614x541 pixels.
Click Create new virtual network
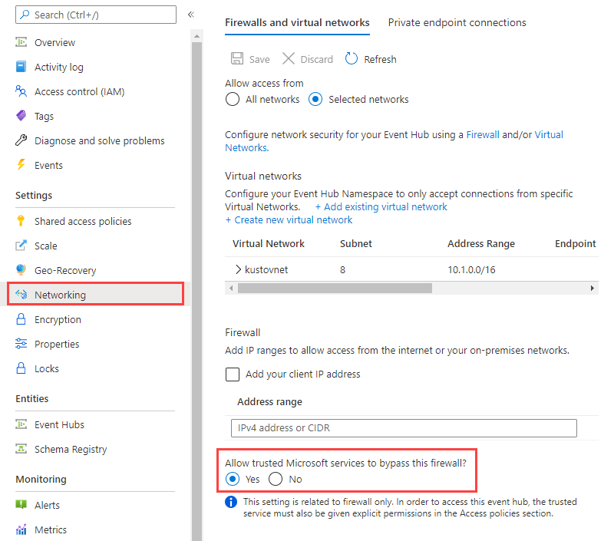(289, 219)
